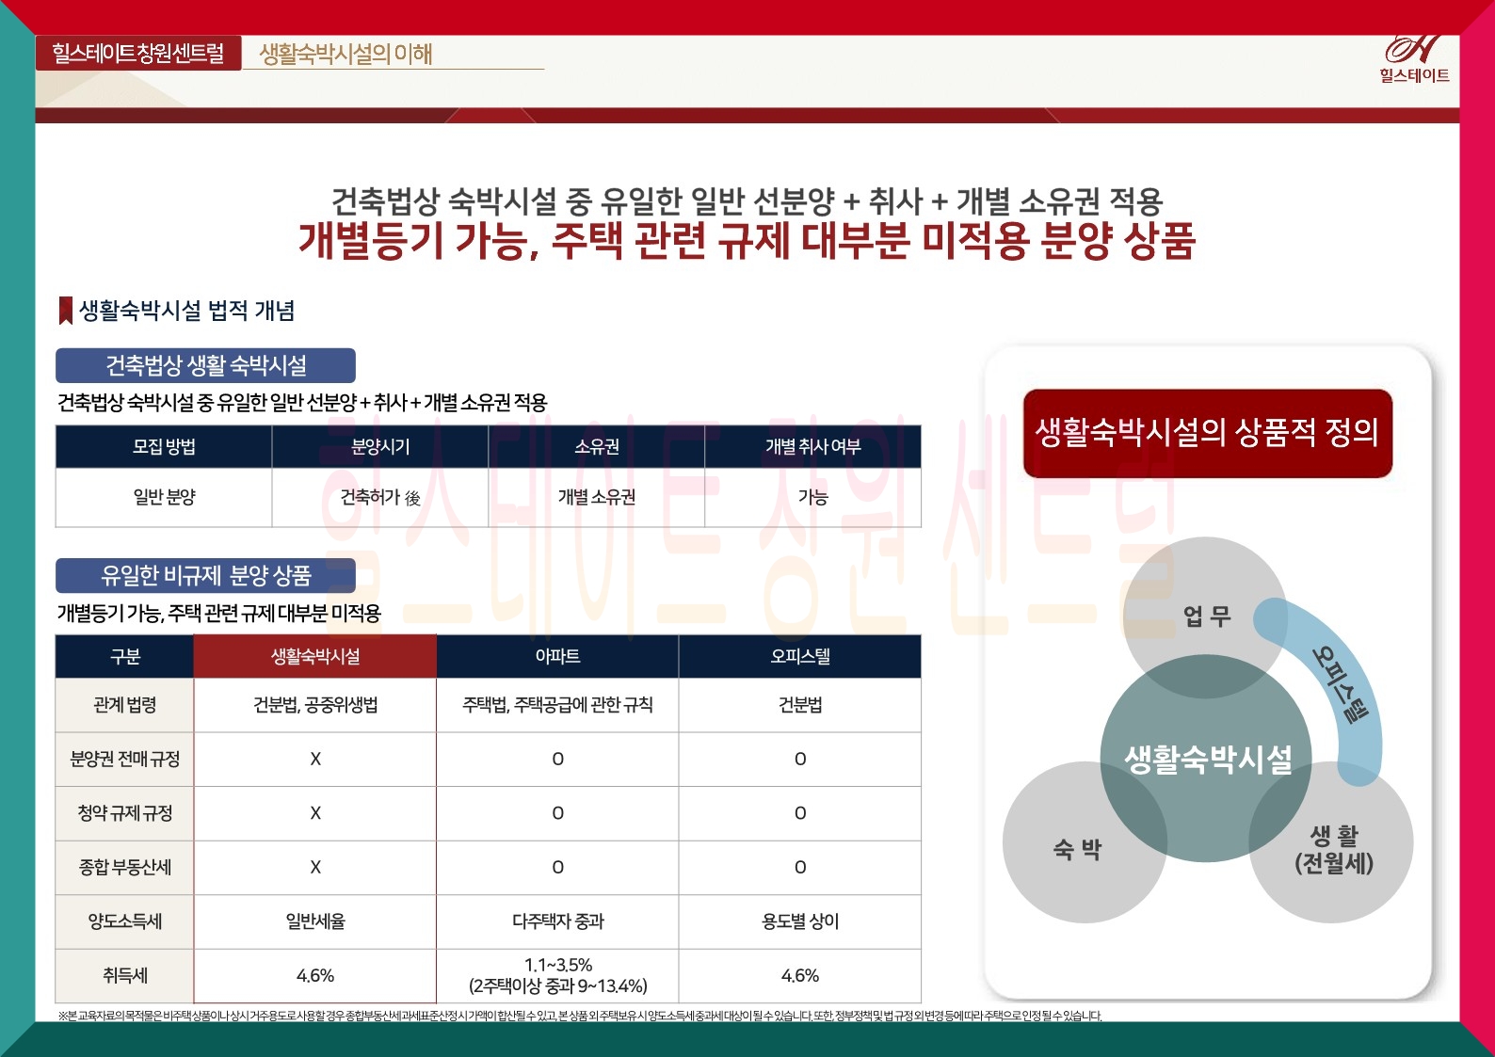Click the 개별 취사 여부 column header
Screen dimensions: 1495x1057
813,446
